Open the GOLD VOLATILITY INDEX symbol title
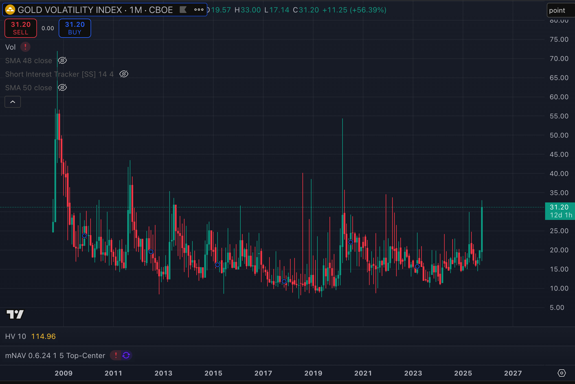The width and height of the screenshot is (575, 384). pos(95,10)
